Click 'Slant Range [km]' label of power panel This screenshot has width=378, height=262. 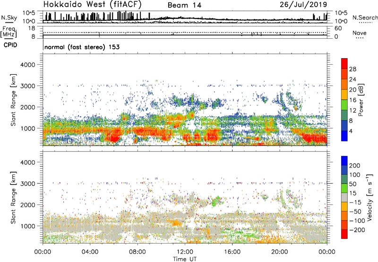(13, 100)
